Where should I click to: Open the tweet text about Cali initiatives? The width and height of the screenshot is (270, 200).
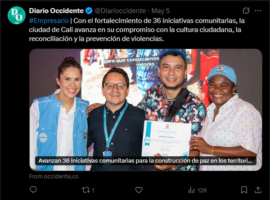pos(137,30)
